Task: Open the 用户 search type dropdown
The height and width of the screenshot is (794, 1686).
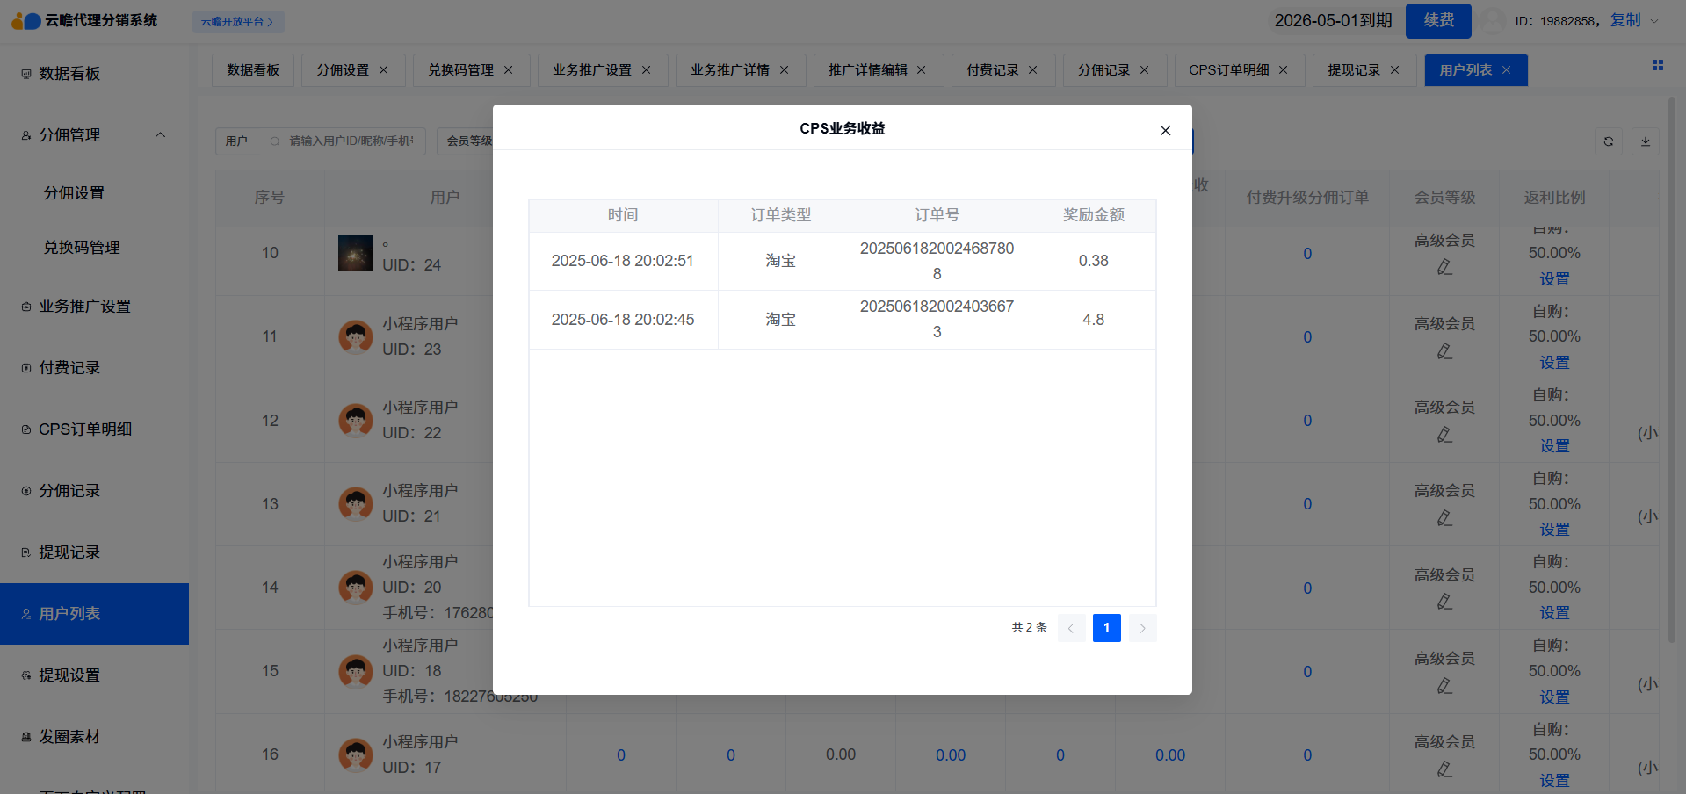Action: [x=236, y=141]
